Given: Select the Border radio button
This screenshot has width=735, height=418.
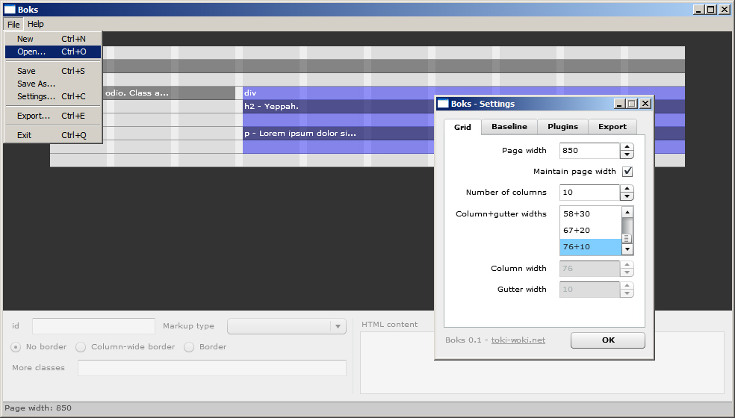Looking at the screenshot, I should tap(189, 347).
